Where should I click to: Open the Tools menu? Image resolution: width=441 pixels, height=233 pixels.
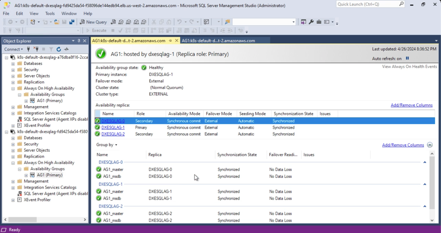point(50,14)
